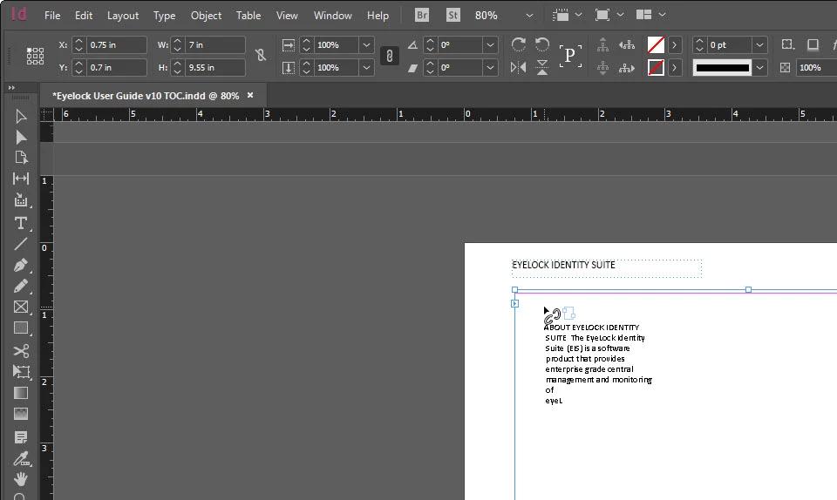Screen dimensions: 837x500
Task: Expand stroke color options arrow
Action: coord(675,68)
